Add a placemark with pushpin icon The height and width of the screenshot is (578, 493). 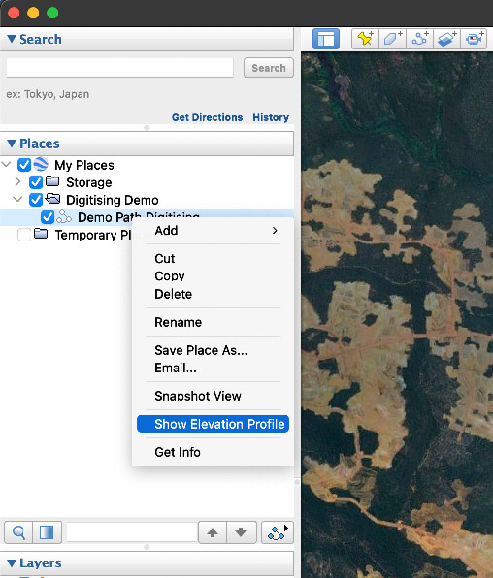point(365,39)
